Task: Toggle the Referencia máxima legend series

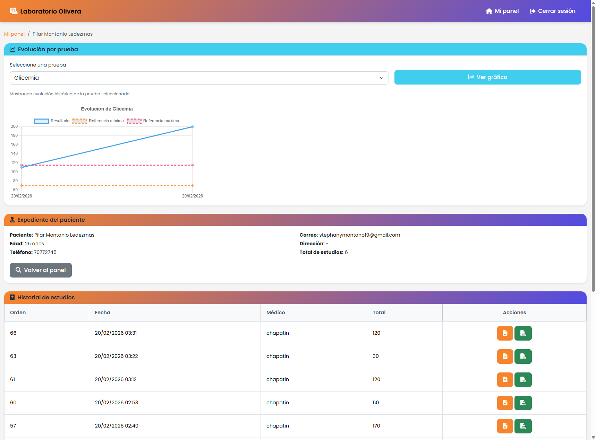Action: click(153, 121)
